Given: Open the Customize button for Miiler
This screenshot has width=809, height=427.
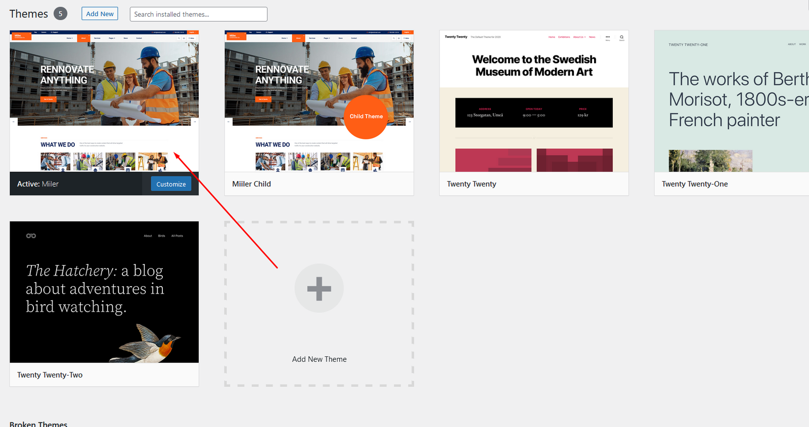Looking at the screenshot, I should (171, 184).
